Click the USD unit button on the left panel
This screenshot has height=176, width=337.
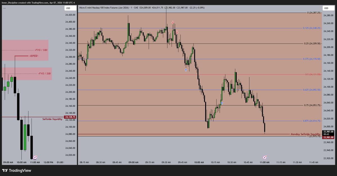69,8
